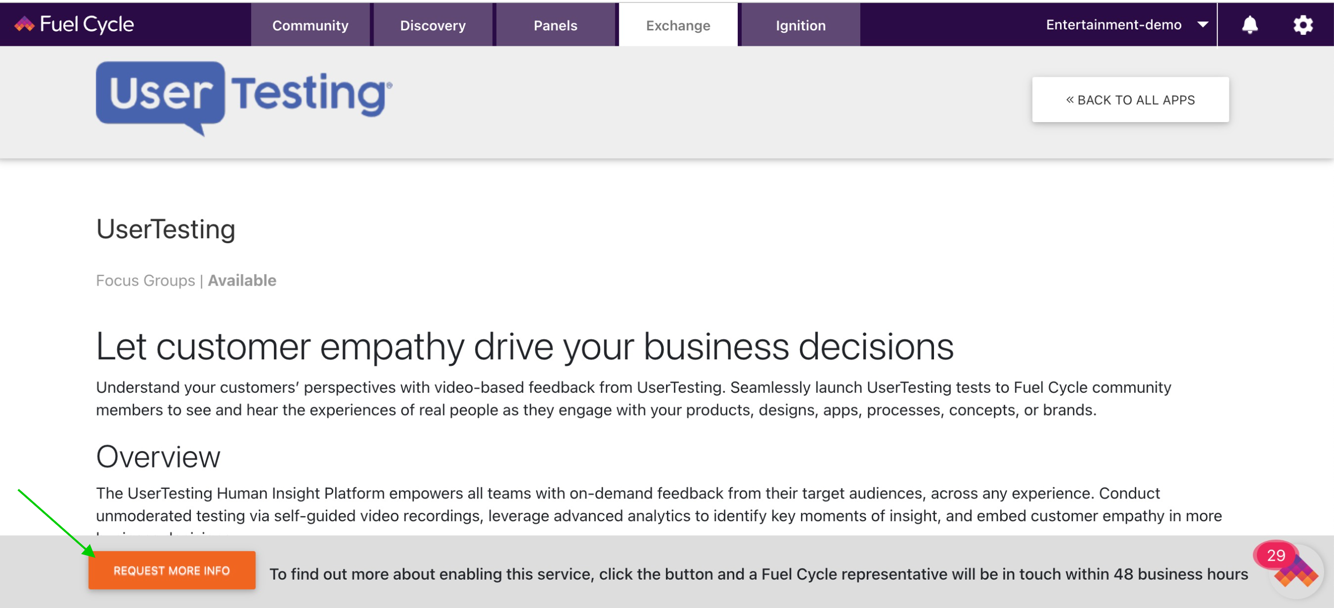Click the Available status label
The width and height of the screenshot is (1334, 608).
(x=242, y=280)
